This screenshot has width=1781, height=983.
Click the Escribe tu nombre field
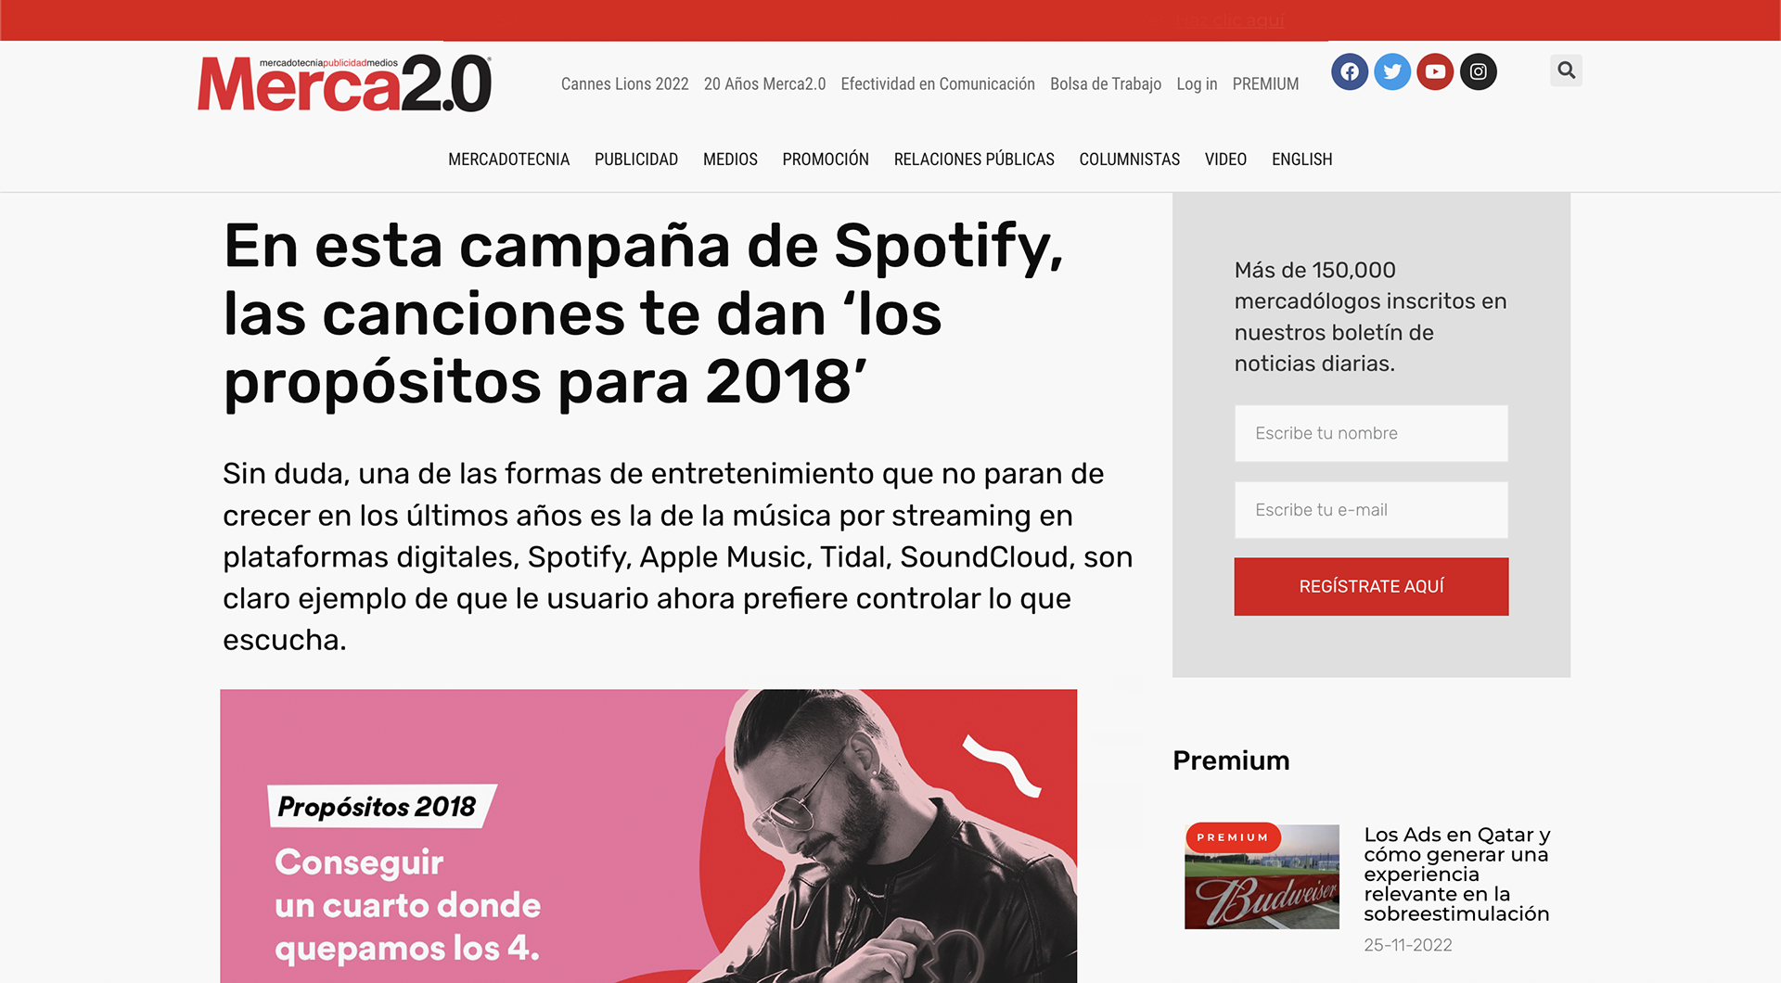point(1371,433)
